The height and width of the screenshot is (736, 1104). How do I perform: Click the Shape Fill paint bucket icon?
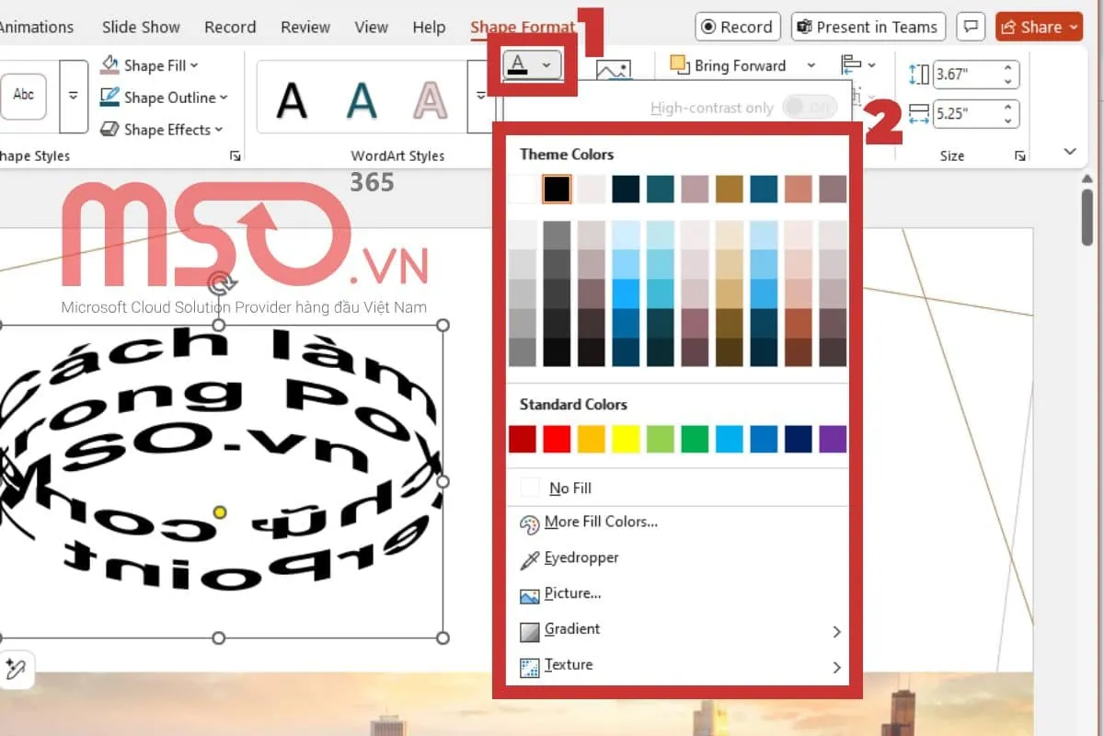point(110,65)
